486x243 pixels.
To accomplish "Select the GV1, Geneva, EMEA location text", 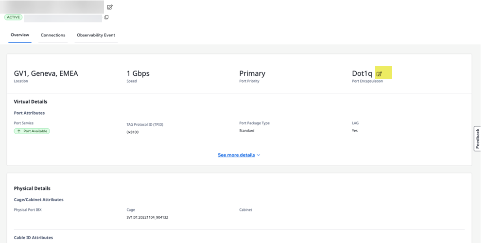I will tap(46, 73).
